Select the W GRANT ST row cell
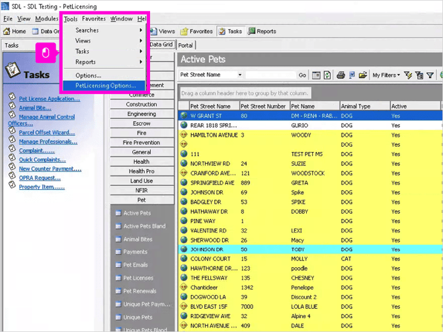Screen dimensions: 443x332 coord(206,116)
